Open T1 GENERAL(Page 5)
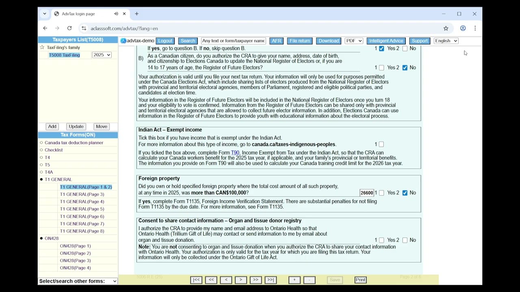The width and height of the screenshot is (520, 292). point(82,209)
